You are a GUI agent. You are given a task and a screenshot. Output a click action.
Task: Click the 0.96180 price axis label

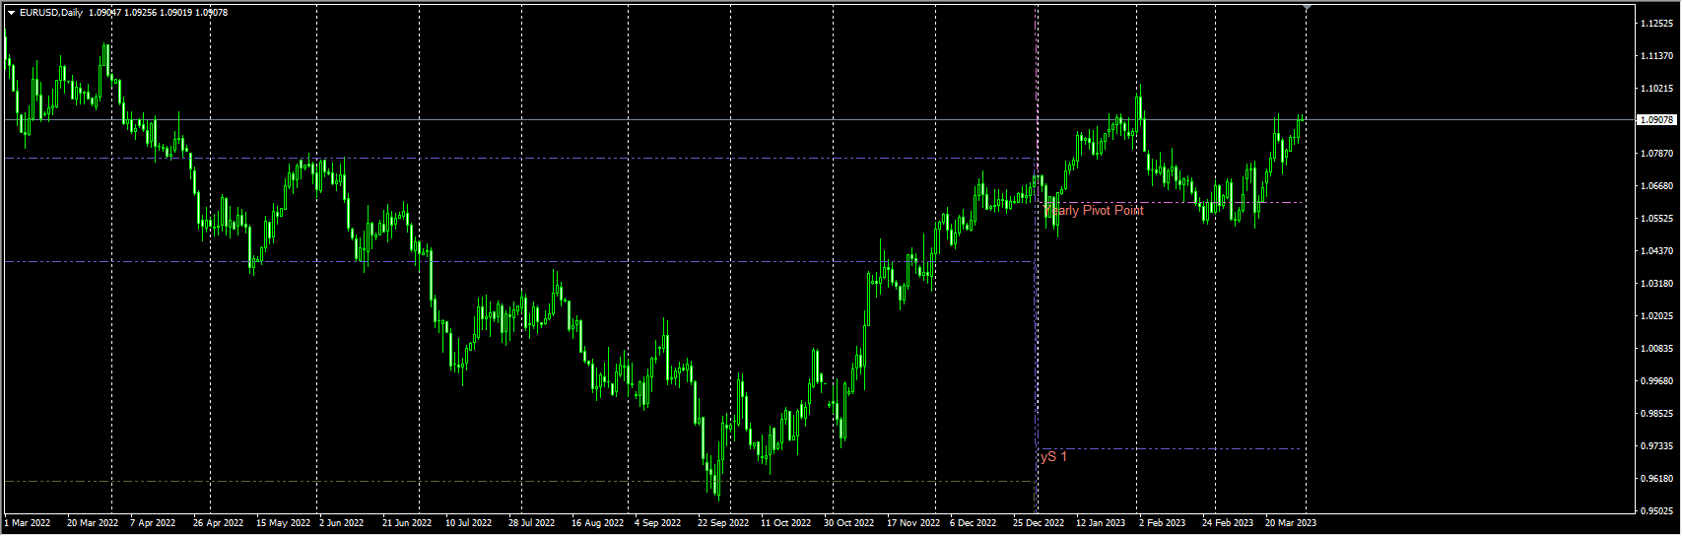(1658, 479)
